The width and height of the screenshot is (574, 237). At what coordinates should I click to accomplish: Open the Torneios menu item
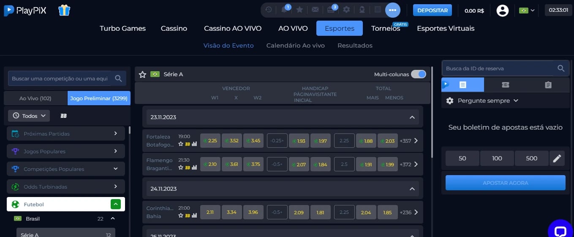pyautogui.click(x=386, y=28)
